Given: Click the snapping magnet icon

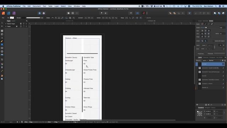Looking at the screenshot, I should (144, 13).
